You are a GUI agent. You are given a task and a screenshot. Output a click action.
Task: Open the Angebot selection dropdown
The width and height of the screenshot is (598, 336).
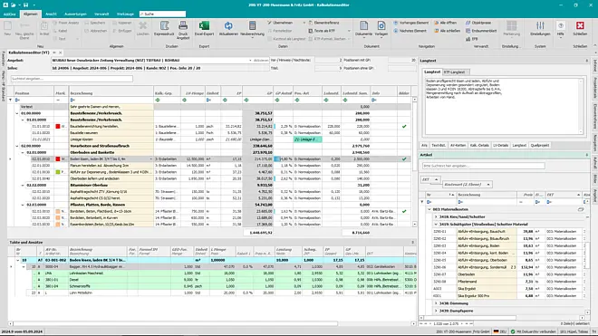(250, 61)
